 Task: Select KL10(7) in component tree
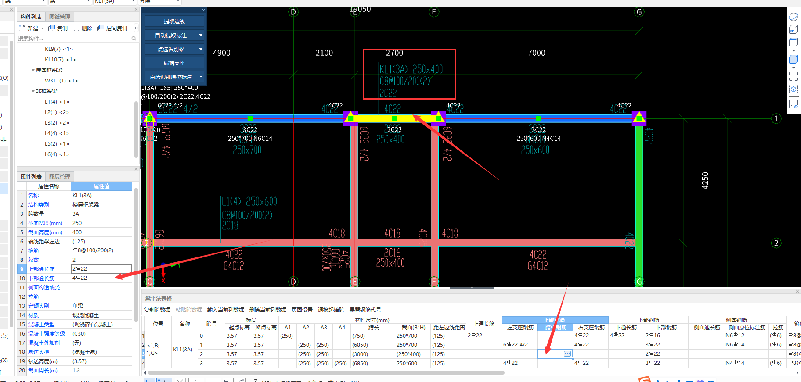coord(60,60)
